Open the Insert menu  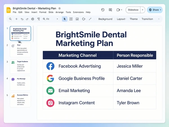coord(34,12)
